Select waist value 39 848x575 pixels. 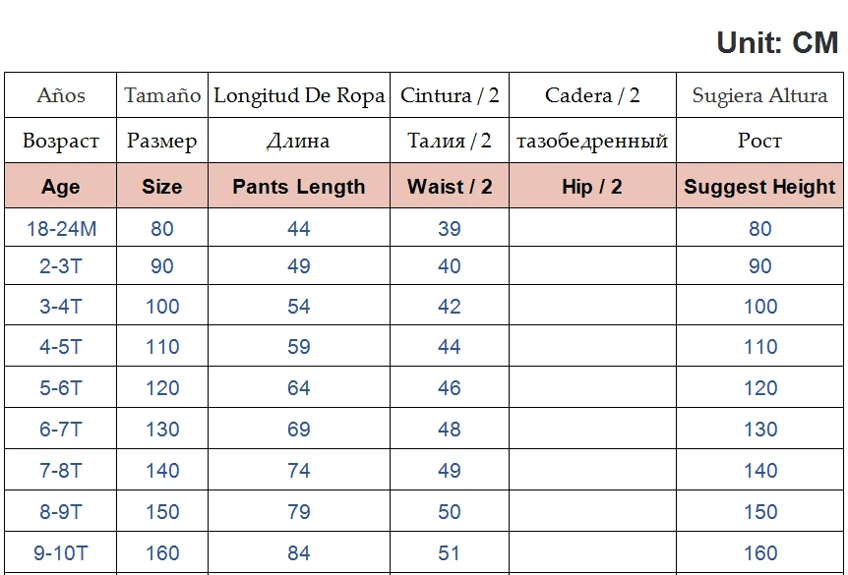(450, 229)
